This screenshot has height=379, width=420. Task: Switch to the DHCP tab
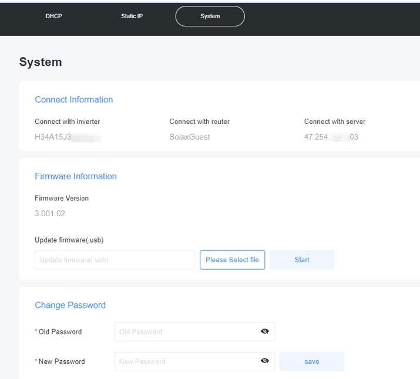(53, 16)
